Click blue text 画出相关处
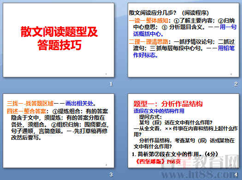This screenshot has height=180, width=242. point(80,104)
